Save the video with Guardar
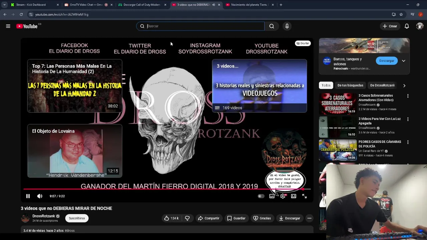This screenshot has width=427, height=240. pyautogui.click(x=236, y=218)
